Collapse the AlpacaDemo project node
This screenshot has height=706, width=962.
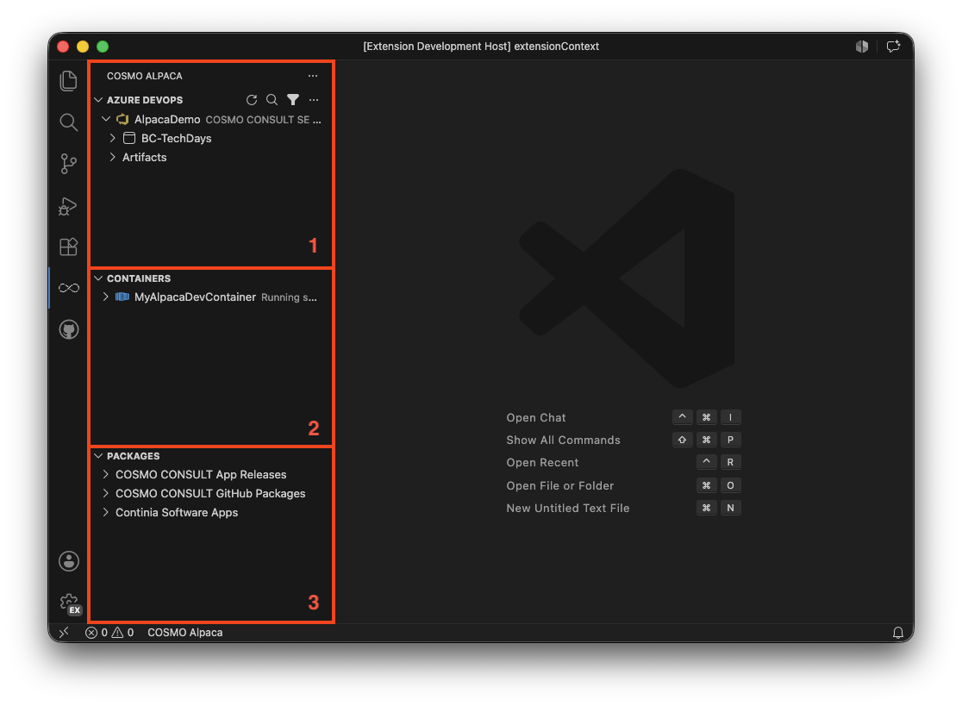tap(106, 119)
